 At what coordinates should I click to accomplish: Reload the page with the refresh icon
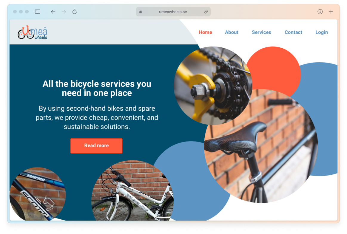[75, 12]
